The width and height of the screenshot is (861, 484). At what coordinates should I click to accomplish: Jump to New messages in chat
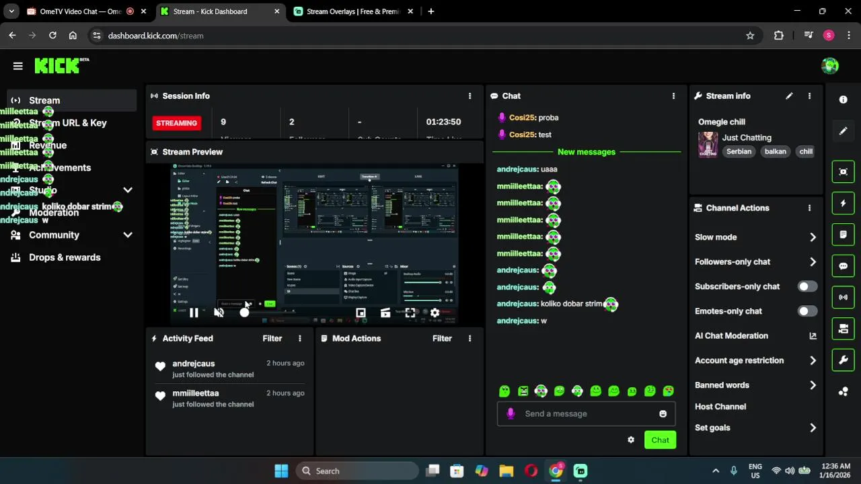(587, 152)
